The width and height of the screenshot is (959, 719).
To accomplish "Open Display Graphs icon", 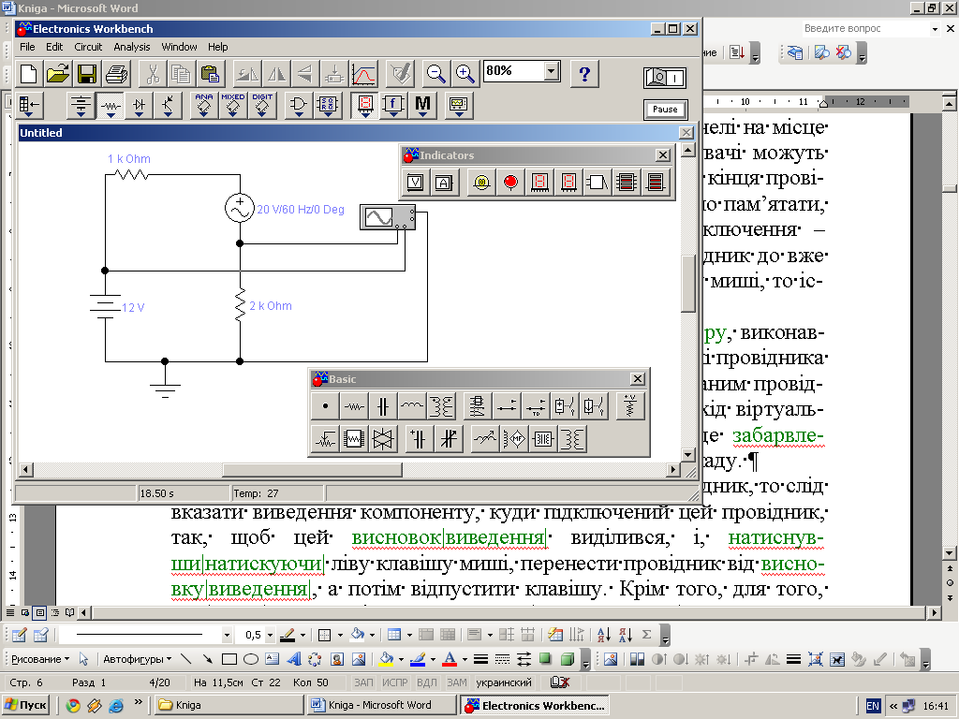I will tap(363, 74).
